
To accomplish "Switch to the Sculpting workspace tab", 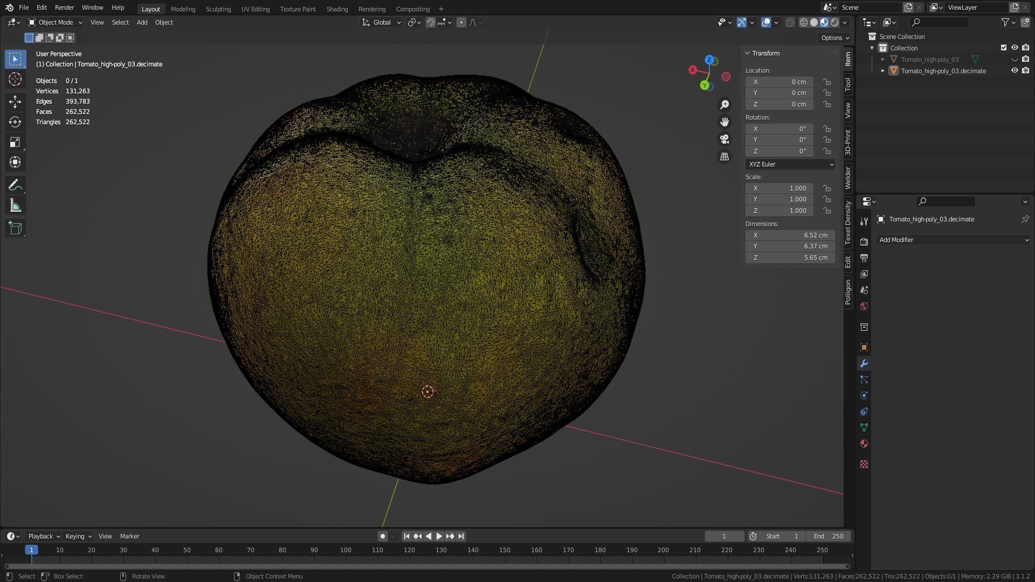I will (x=218, y=9).
